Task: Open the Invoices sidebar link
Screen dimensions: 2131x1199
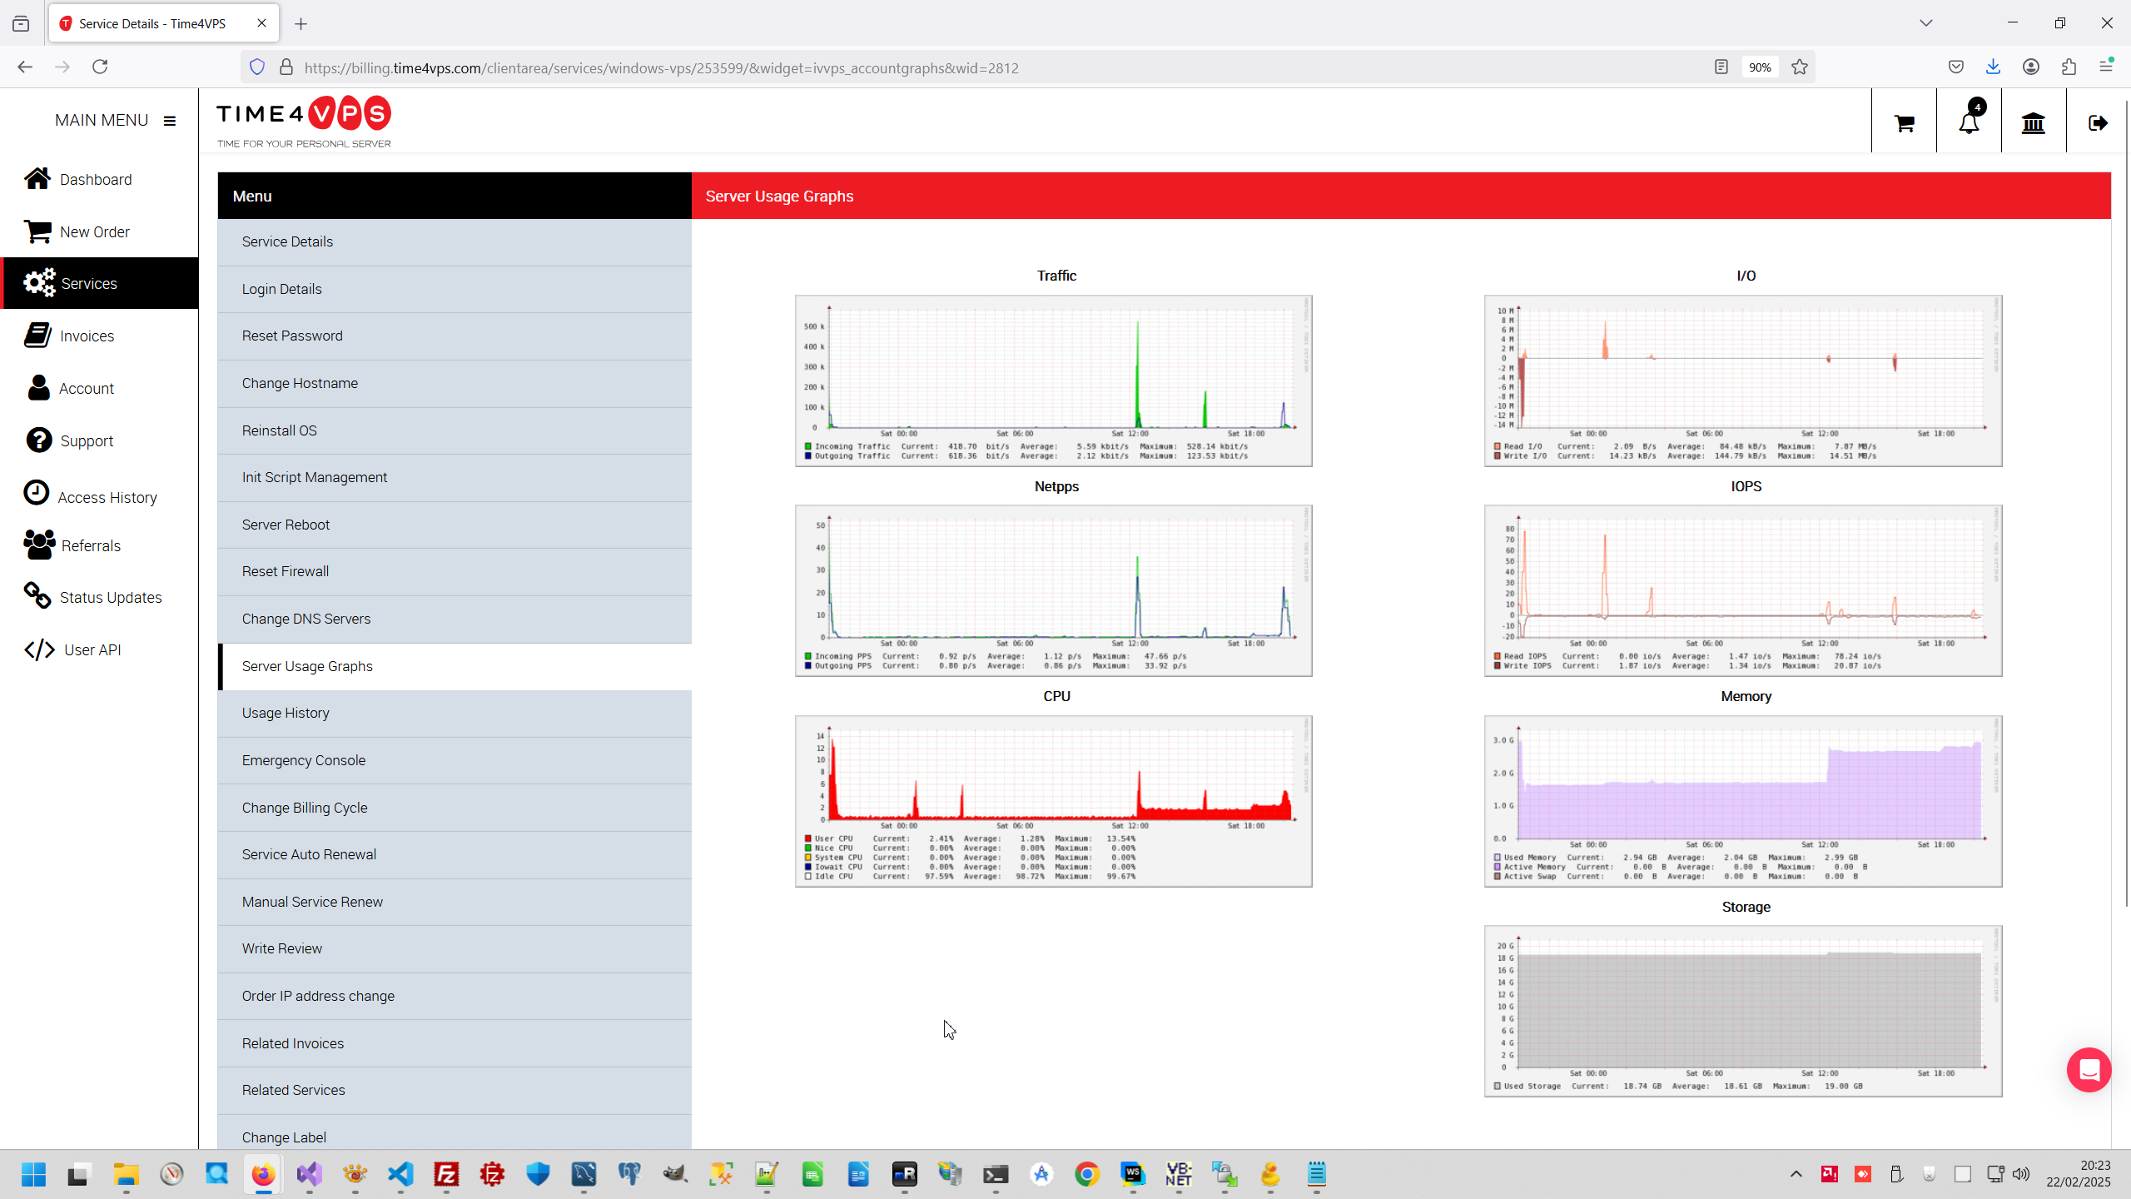Action: pyautogui.click(x=87, y=336)
